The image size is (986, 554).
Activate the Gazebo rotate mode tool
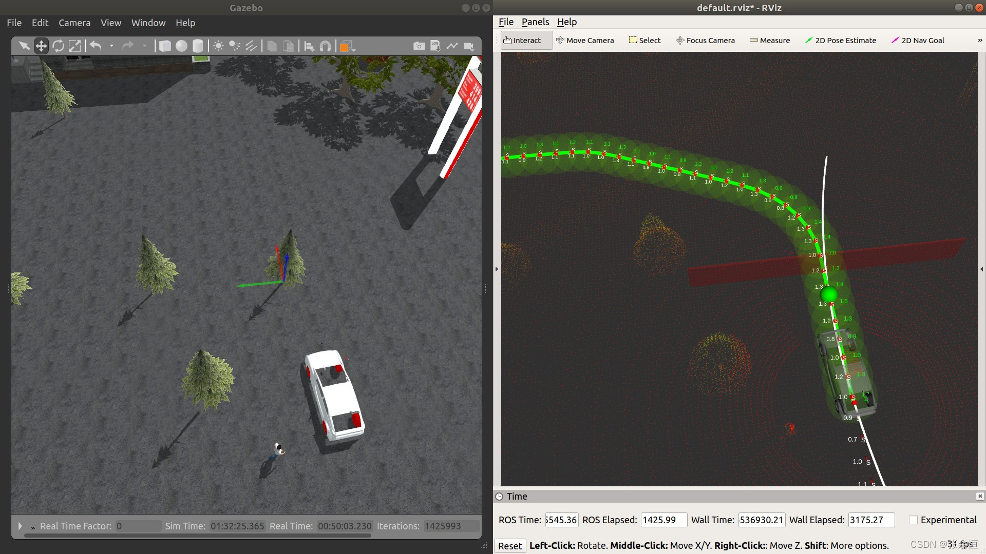pyautogui.click(x=58, y=46)
